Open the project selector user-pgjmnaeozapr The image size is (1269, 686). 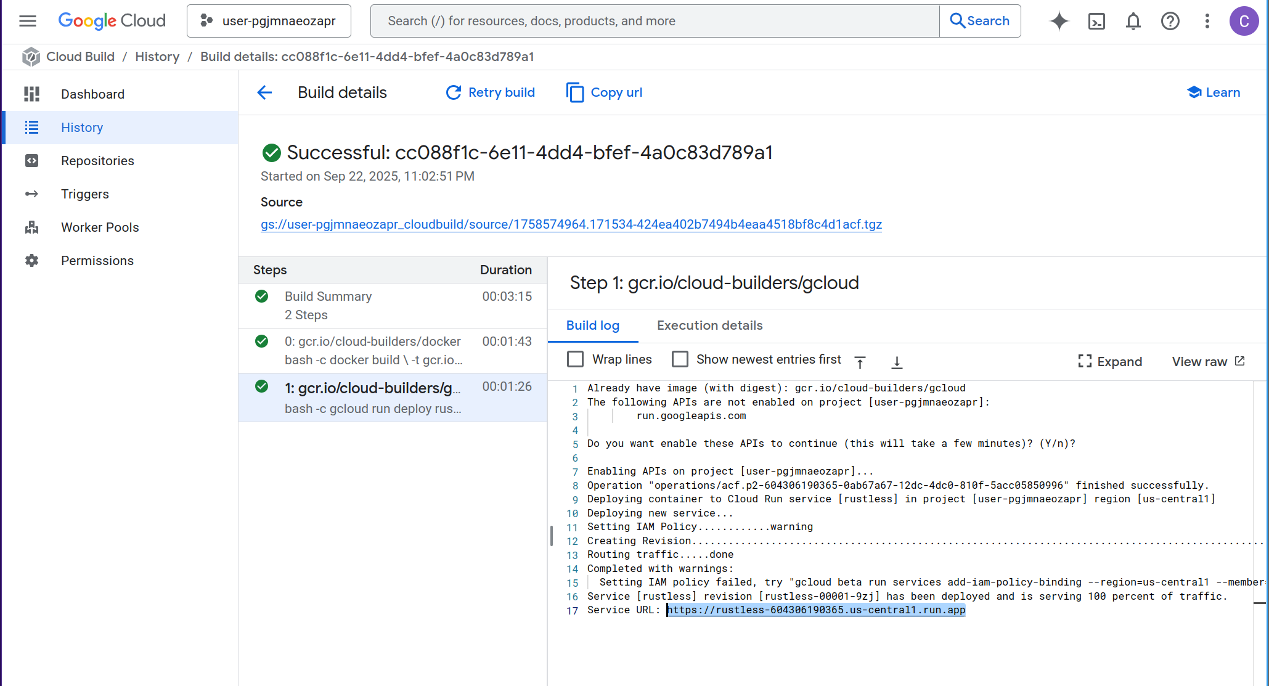click(x=269, y=21)
